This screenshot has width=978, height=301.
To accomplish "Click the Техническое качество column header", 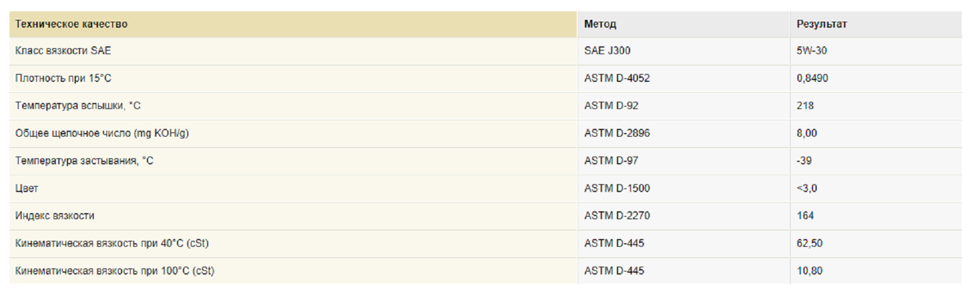I will pos(71,24).
